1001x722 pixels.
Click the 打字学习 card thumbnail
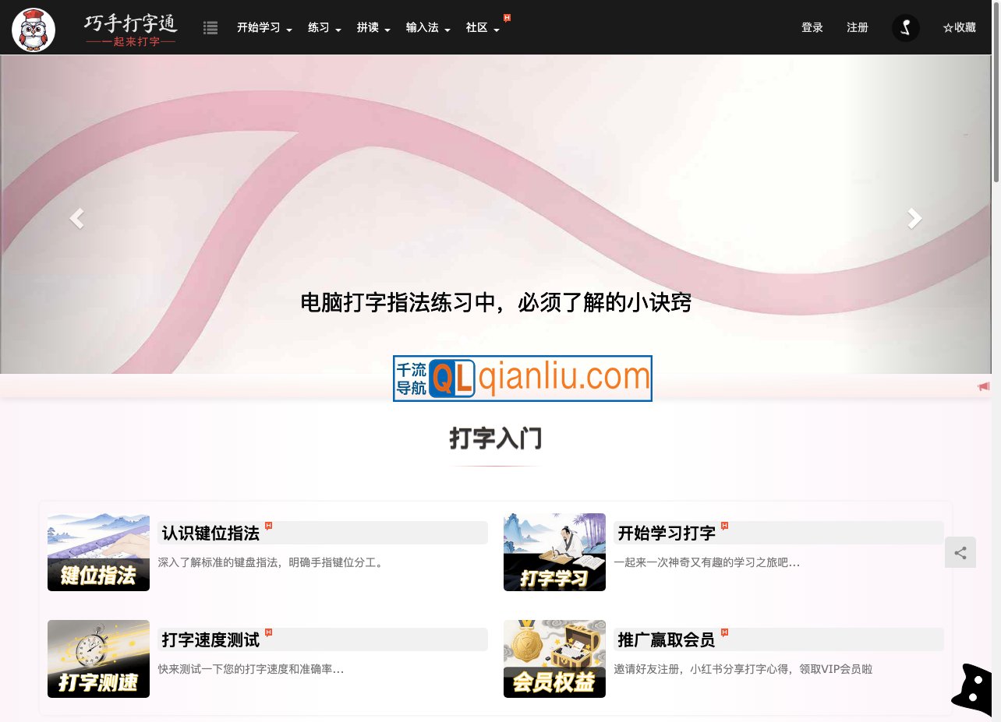coord(554,551)
